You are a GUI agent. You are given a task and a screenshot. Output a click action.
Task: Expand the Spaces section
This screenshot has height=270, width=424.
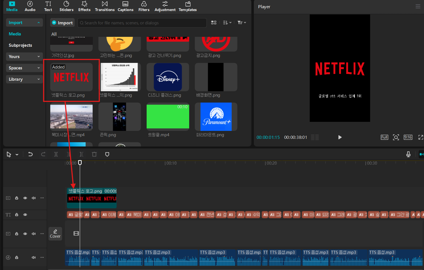(24, 68)
